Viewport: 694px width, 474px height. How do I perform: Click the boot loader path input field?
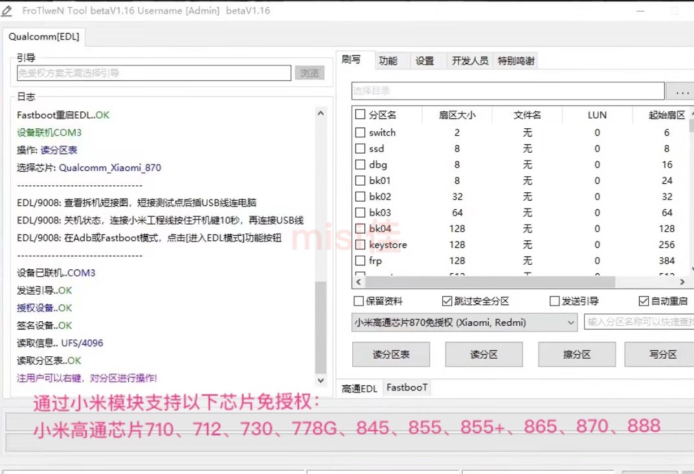tap(154, 73)
